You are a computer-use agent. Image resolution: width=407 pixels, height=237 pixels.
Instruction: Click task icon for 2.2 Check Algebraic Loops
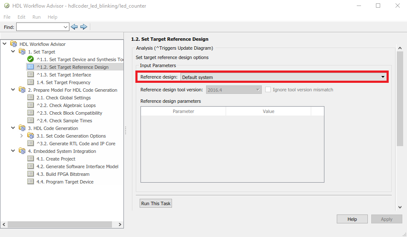(30, 105)
